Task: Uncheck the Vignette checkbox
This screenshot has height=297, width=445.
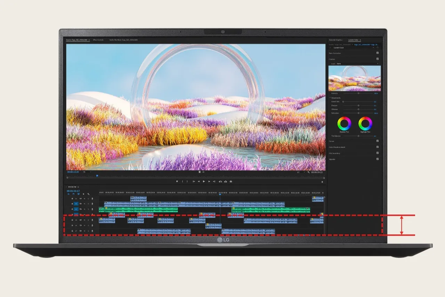Action: 377,159
